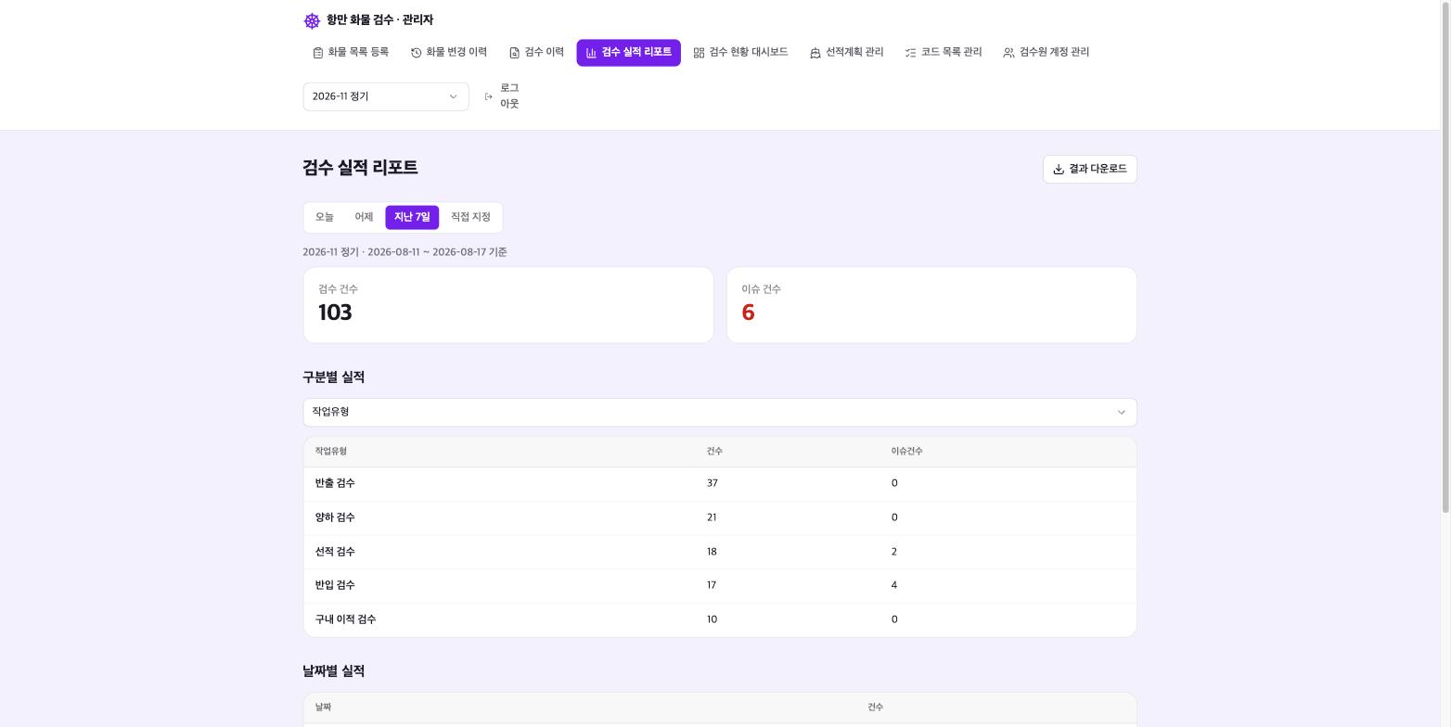Click the ship wheel logo icon
Viewport: 1451px width, 727px height.
point(312,20)
